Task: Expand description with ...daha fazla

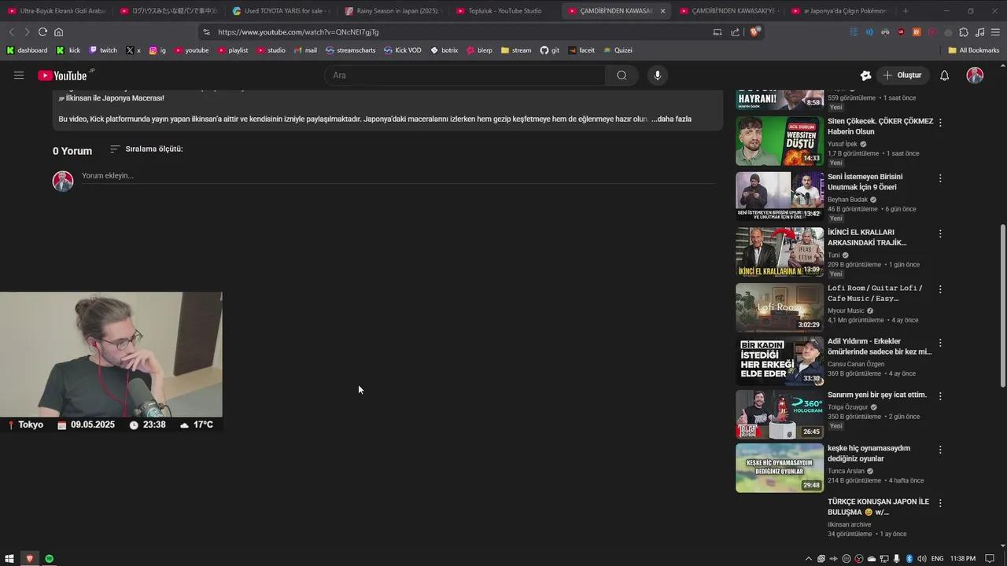Action: click(671, 119)
